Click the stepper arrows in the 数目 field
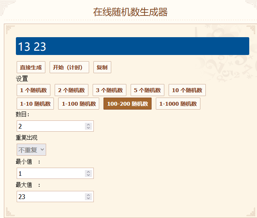Image resolution: width=257 pixels, height=218 pixels. click(88, 126)
